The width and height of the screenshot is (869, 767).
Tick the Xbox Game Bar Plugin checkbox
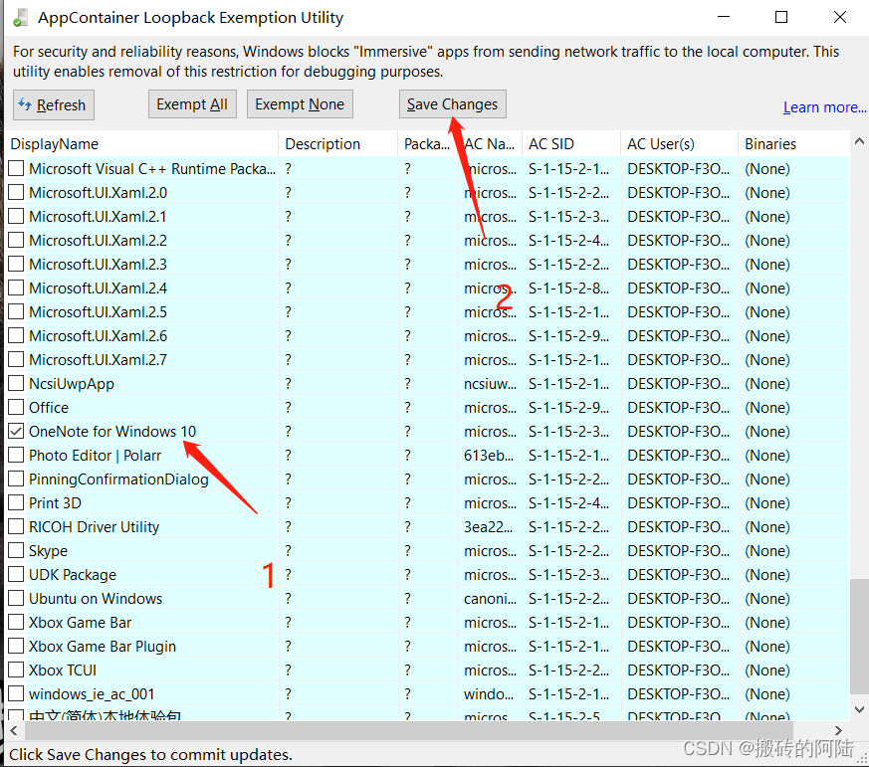[16, 646]
